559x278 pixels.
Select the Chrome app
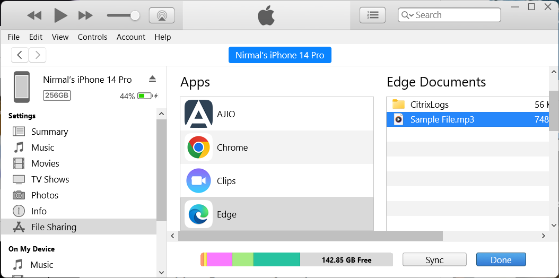pos(277,147)
